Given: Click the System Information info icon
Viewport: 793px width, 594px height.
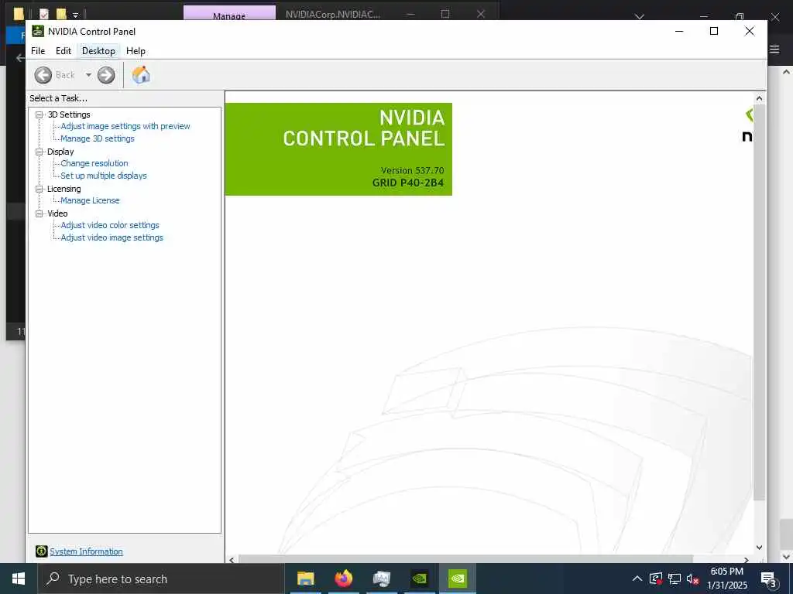Looking at the screenshot, I should [42, 551].
